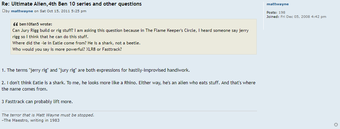Click the "Fasttrack can probably lift more" line
The image size is (340, 129).
[37, 101]
